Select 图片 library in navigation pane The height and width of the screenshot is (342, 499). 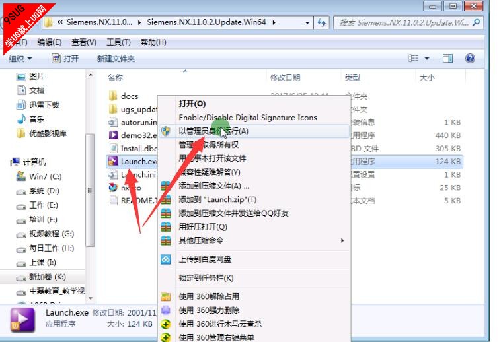click(30, 77)
